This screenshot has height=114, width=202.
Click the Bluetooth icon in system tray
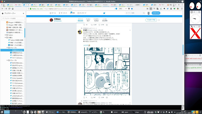(161, 112)
